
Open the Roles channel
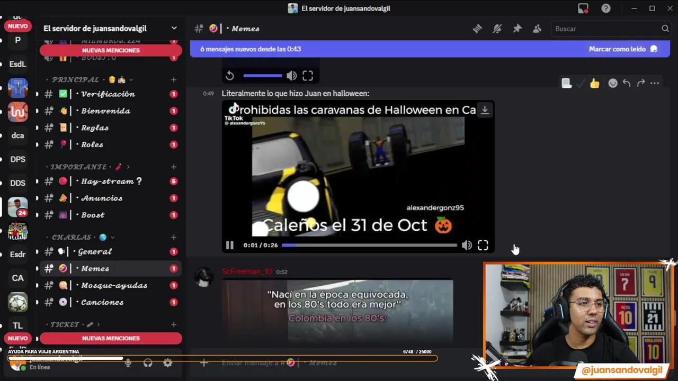tap(111, 144)
